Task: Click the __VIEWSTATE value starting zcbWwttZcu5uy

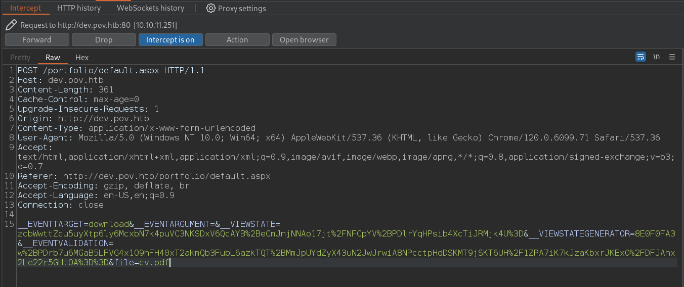Action: click(271, 234)
